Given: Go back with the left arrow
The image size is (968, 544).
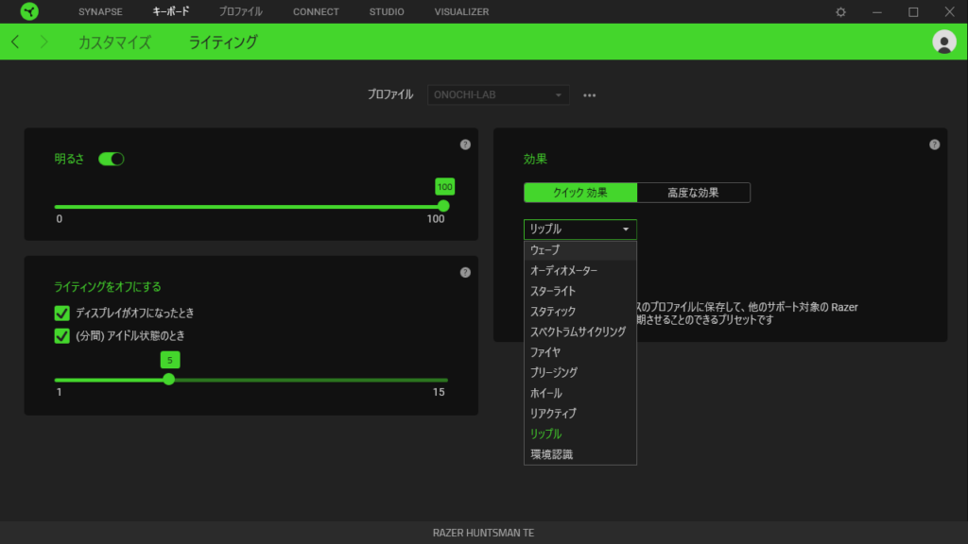Looking at the screenshot, I should pyautogui.click(x=15, y=42).
